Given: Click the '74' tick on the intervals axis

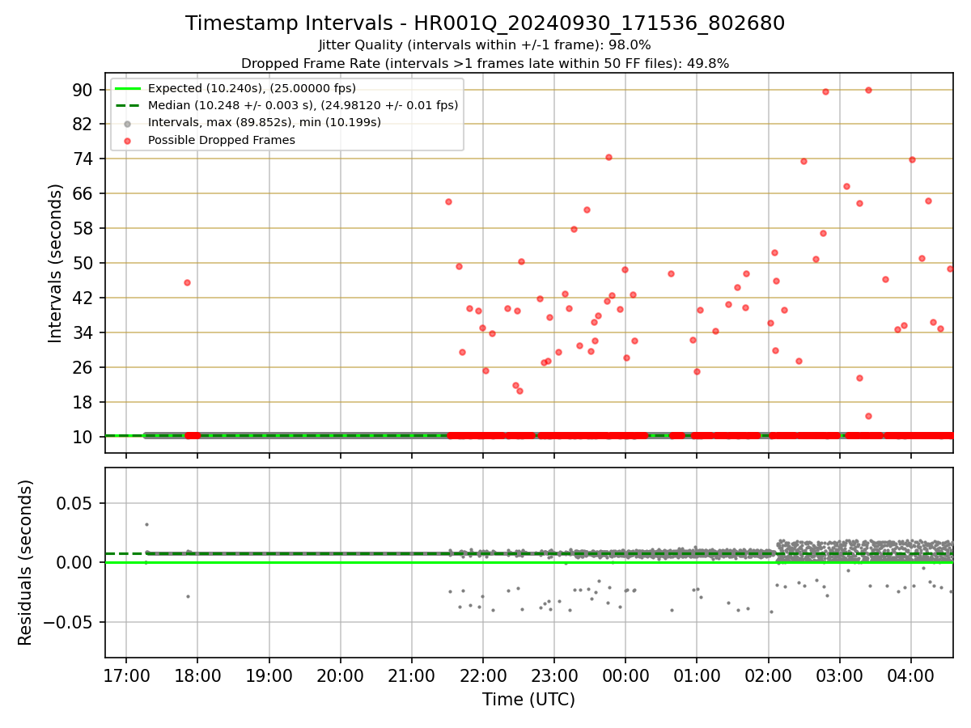Looking at the screenshot, I should tap(83, 159).
